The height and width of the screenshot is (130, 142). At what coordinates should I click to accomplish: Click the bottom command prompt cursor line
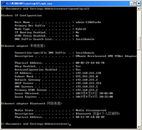36,124
